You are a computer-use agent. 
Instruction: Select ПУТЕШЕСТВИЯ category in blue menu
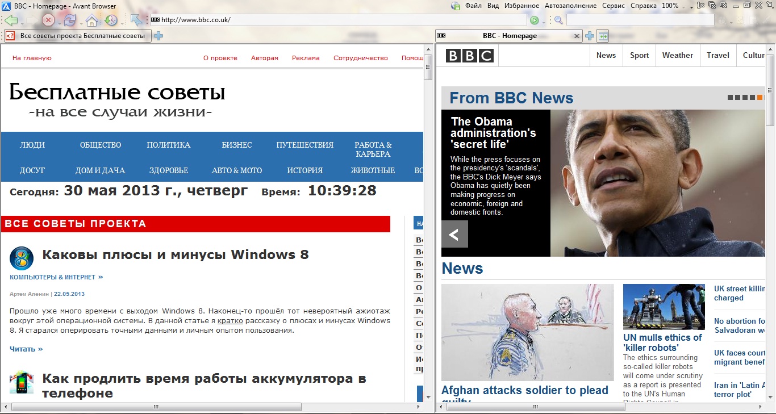coord(305,145)
